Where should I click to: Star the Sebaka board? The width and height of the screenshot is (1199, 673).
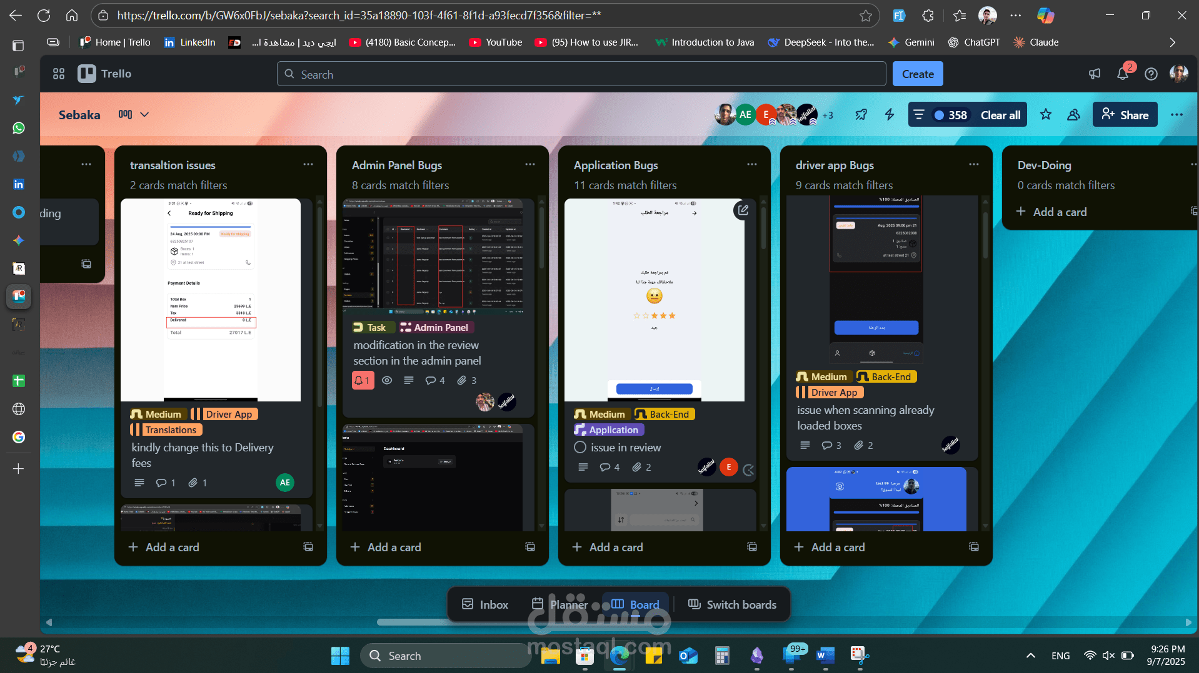tap(1046, 114)
